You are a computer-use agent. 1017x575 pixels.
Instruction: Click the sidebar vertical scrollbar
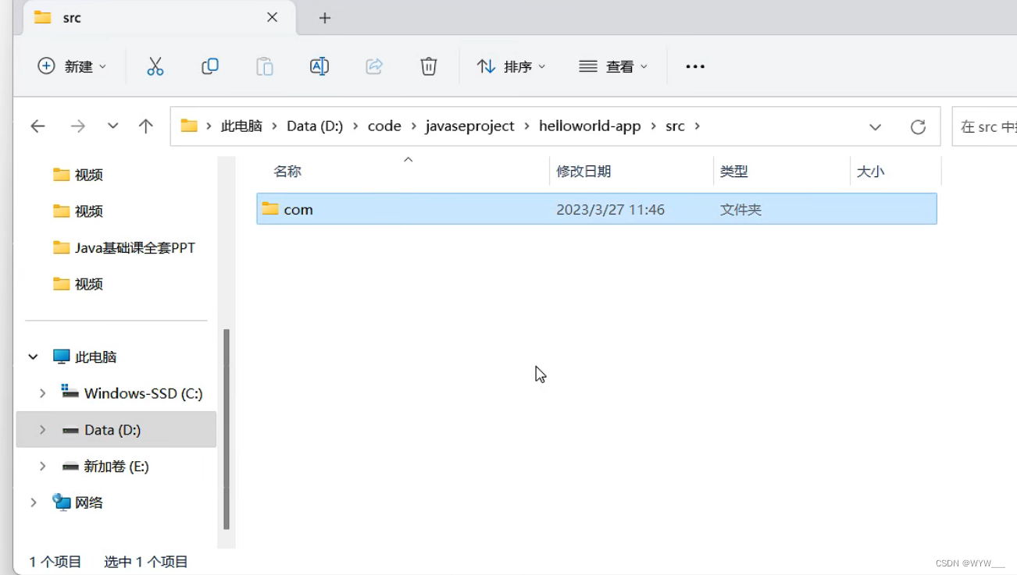tap(227, 429)
